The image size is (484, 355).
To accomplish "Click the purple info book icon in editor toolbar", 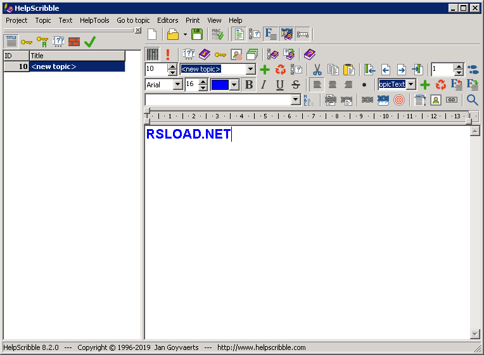I will click(x=205, y=54).
